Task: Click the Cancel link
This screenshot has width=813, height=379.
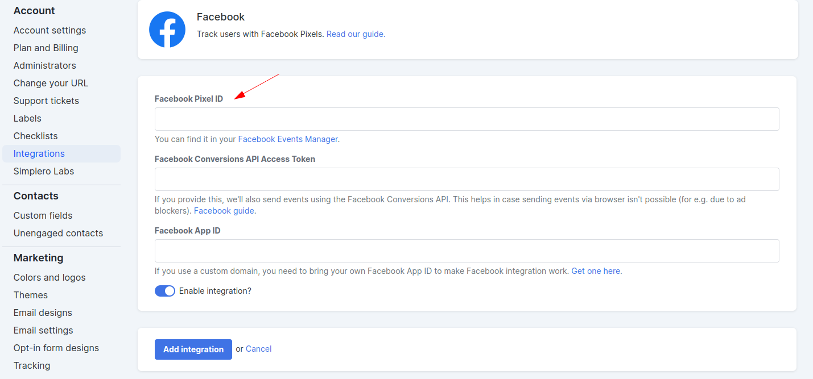Action: click(x=258, y=349)
